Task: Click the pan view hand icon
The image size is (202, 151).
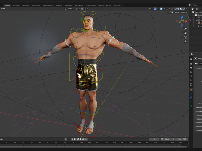Action: click(x=186, y=33)
